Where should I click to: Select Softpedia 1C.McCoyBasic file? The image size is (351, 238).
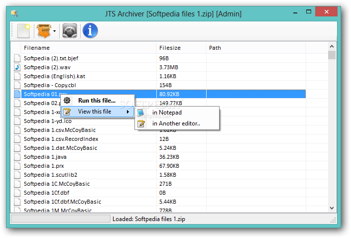click(57, 184)
